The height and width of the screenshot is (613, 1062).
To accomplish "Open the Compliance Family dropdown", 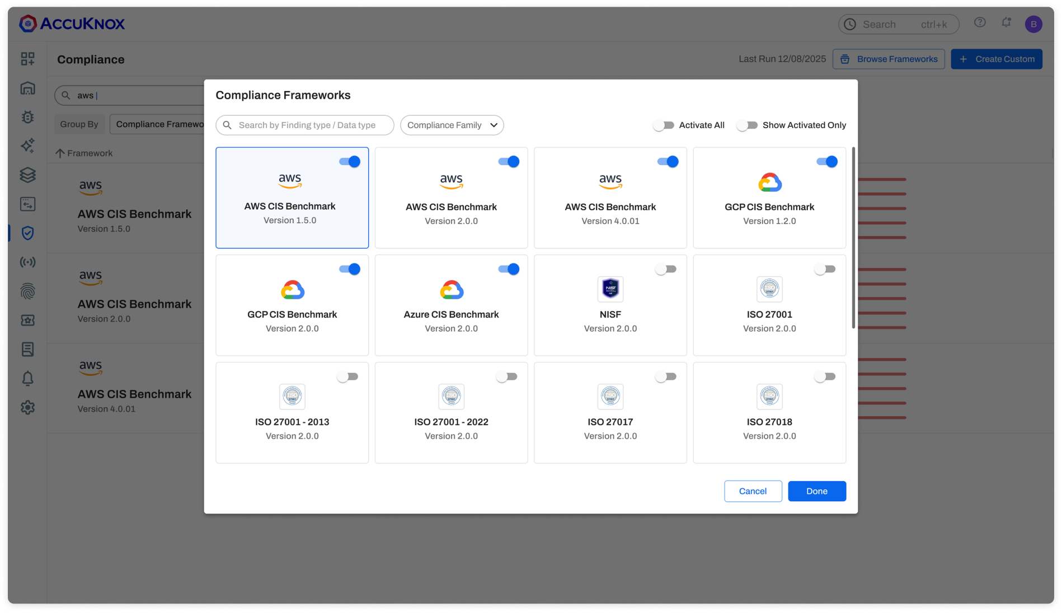I will tap(452, 125).
